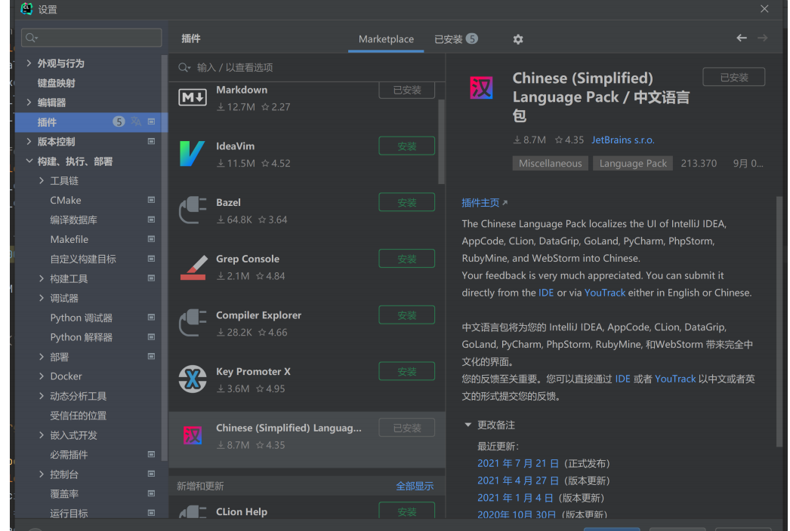
Task: Install the Compiler Explorer plugin
Action: (x=406, y=315)
